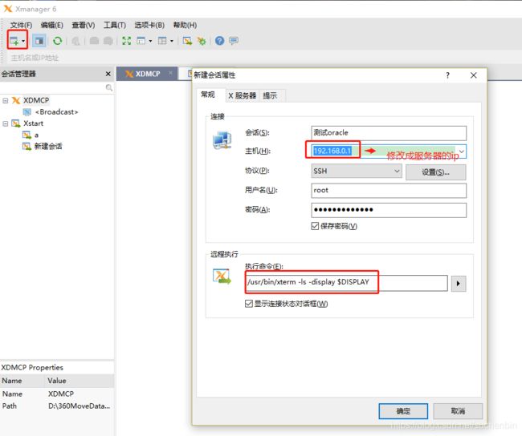Open the 文件(F) menu
Screen dimensions: 522x436
21,26
